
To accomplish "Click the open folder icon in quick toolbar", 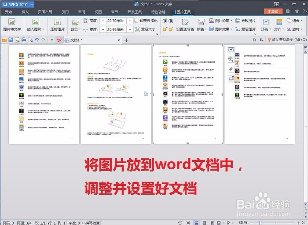I will 4,40.
